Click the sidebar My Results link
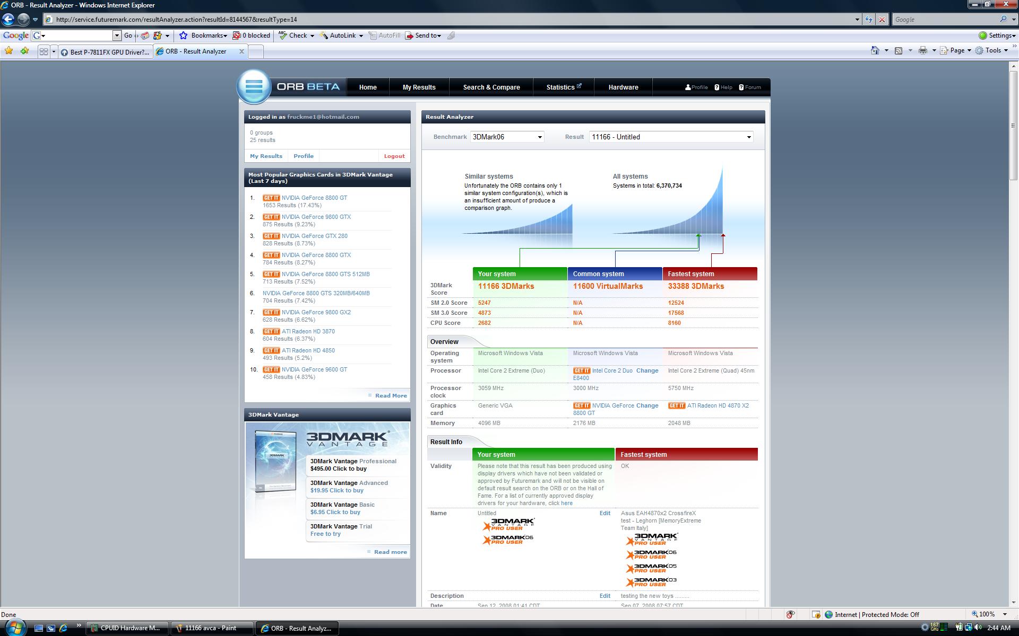 tap(266, 156)
